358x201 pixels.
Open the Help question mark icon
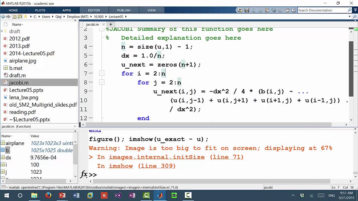tap(294, 10)
